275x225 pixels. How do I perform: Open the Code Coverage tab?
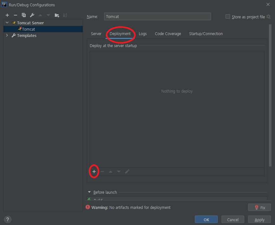click(x=168, y=34)
